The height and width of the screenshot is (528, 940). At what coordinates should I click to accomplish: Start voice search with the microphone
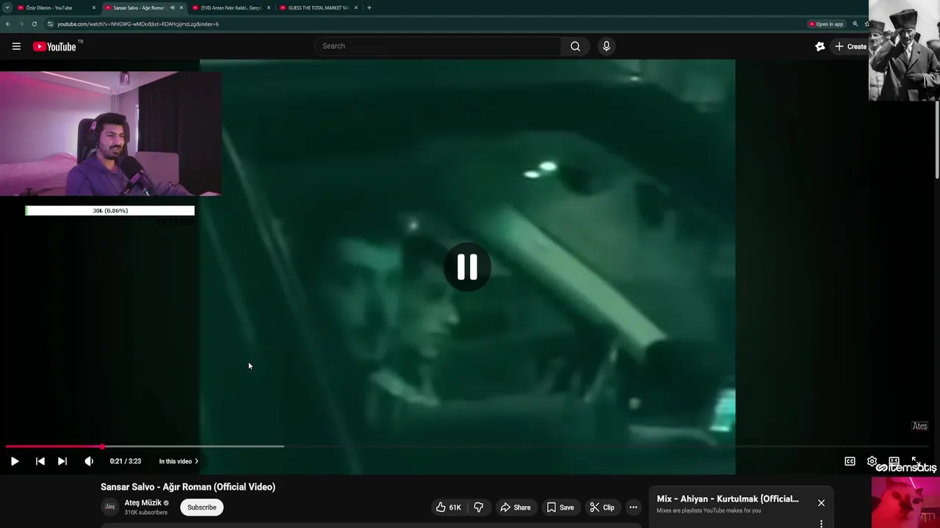pos(606,46)
